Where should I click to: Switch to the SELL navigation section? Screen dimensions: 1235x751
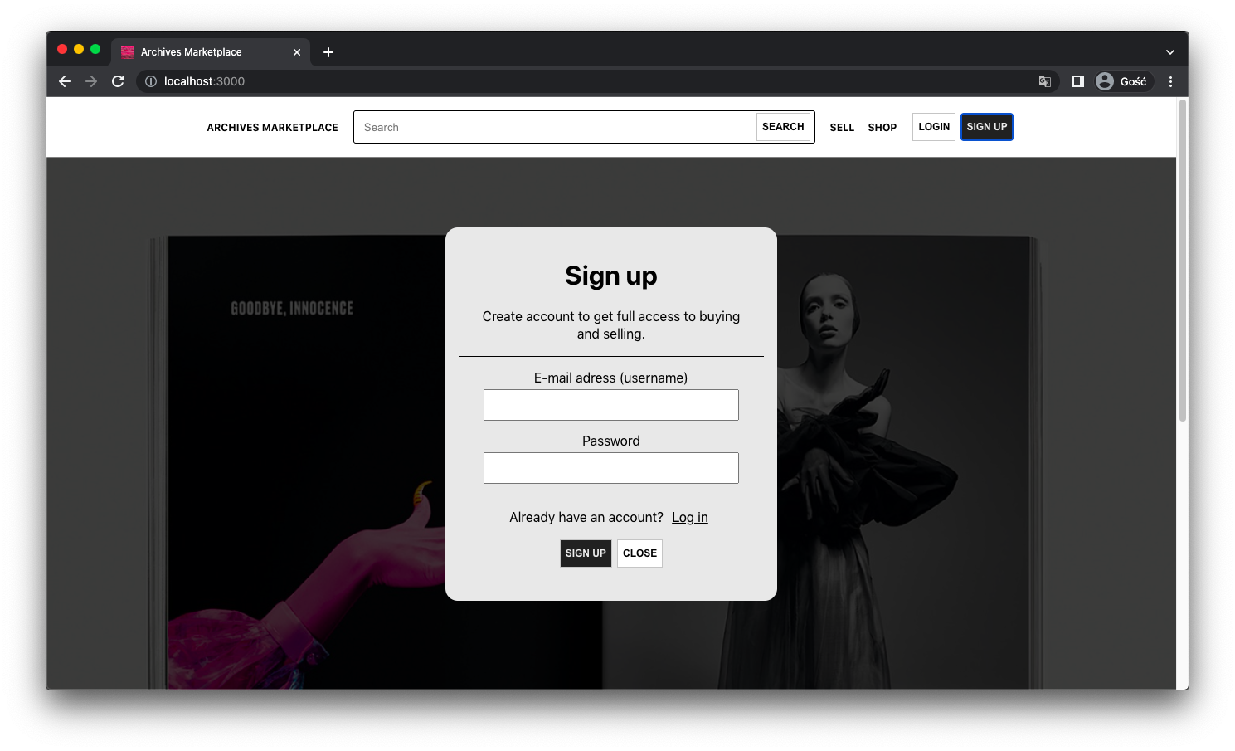coord(842,127)
